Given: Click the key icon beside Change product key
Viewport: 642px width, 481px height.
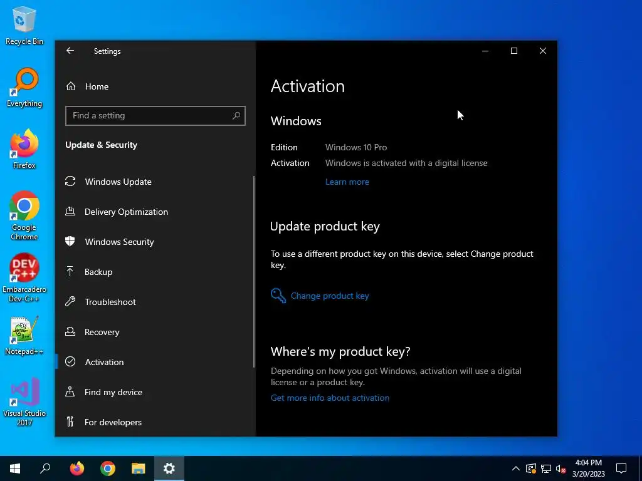Looking at the screenshot, I should click(278, 296).
